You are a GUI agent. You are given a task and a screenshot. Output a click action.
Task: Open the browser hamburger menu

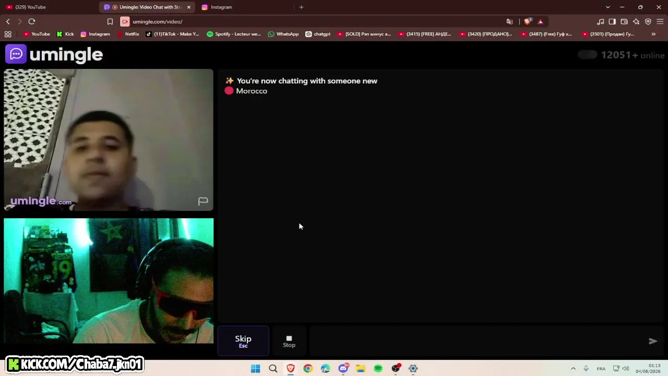[x=660, y=21]
